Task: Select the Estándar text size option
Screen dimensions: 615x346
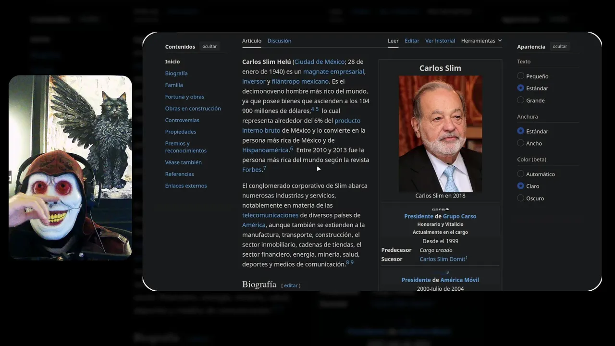Action: pos(520,88)
